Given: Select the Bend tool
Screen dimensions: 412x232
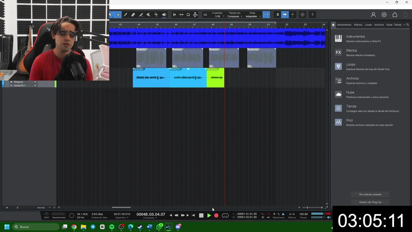Looking at the screenshot, I should (156, 15).
